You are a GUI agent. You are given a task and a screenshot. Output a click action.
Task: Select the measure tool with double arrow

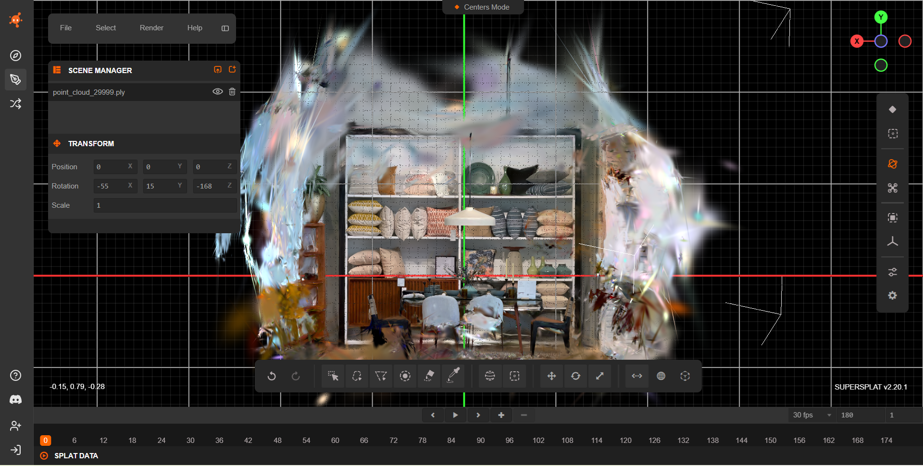pyautogui.click(x=637, y=376)
